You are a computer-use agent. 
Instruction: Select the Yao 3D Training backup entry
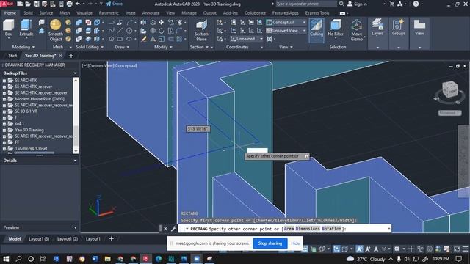click(29, 131)
